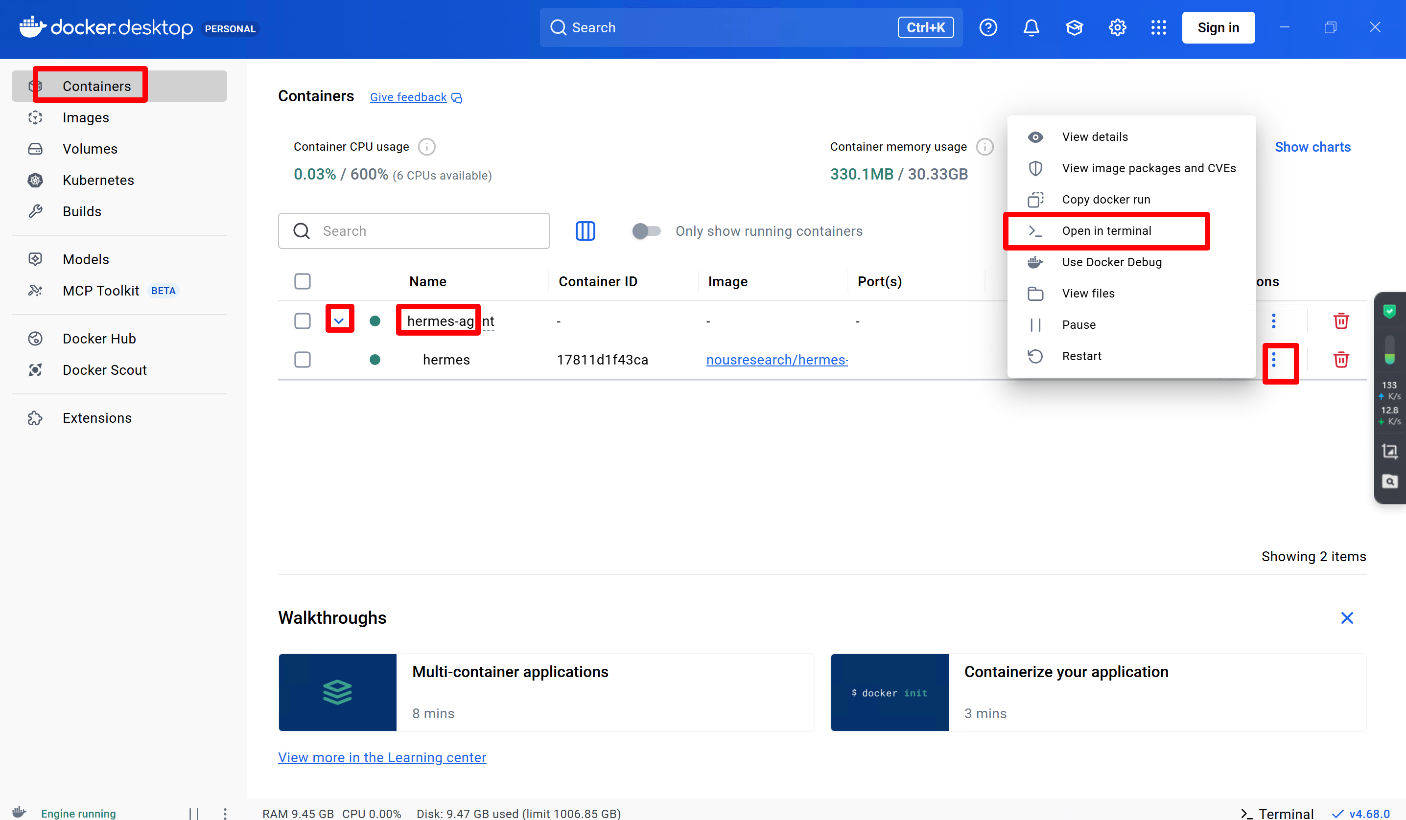Select Open in terminal from context menu
This screenshot has width=1406, height=820.
pos(1106,231)
